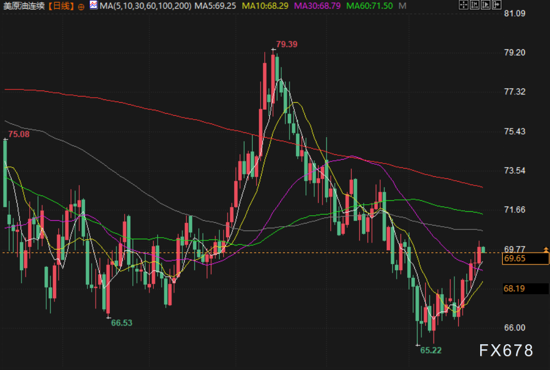Screen dimensions: 550x370
Task: Click the 65.22 low price marker
Action: point(431,350)
